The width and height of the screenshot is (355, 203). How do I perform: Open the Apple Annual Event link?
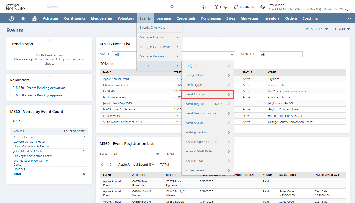click(x=116, y=79)
